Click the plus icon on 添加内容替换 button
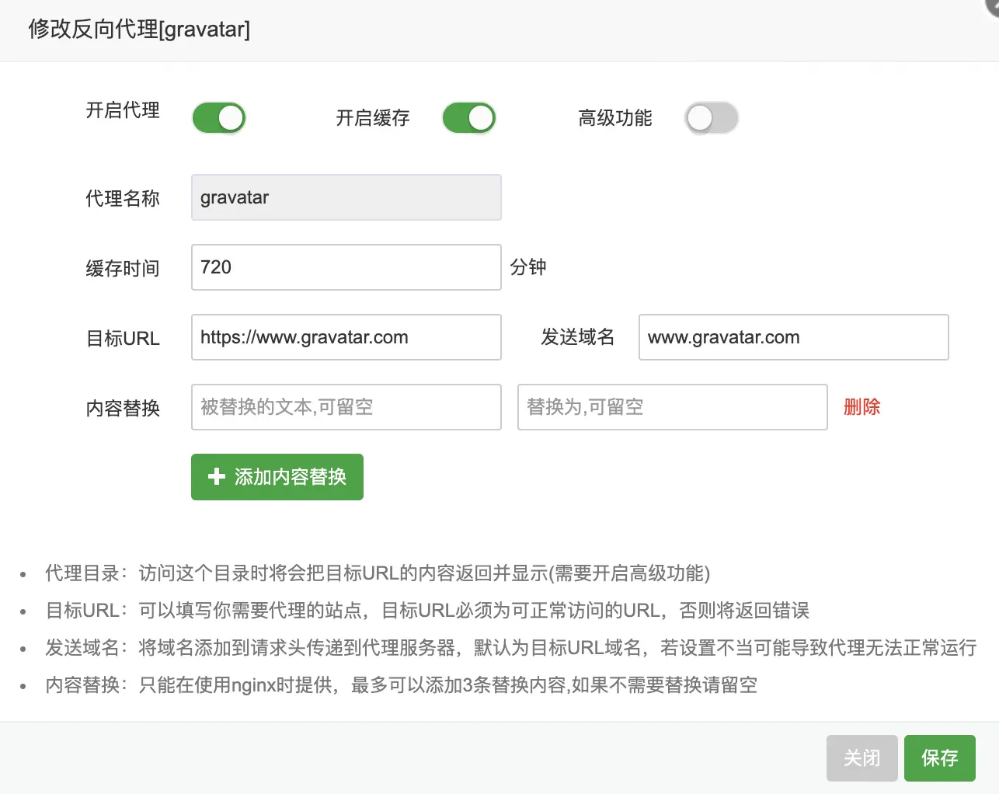Viewport: 999px width, 794px height. pos(215,476)
